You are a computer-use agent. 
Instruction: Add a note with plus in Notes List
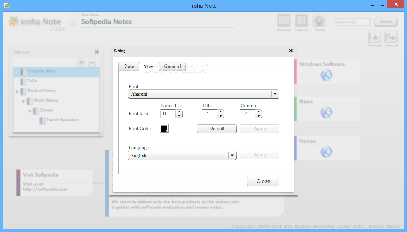82,62
